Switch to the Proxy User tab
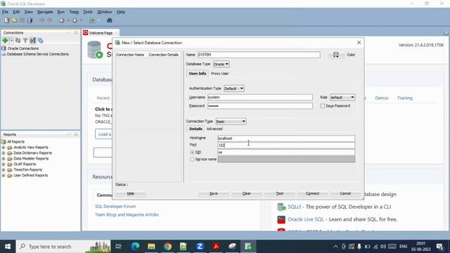Image resolution: width=450 pixels, height=253 pixels. (x=219, y=74)
